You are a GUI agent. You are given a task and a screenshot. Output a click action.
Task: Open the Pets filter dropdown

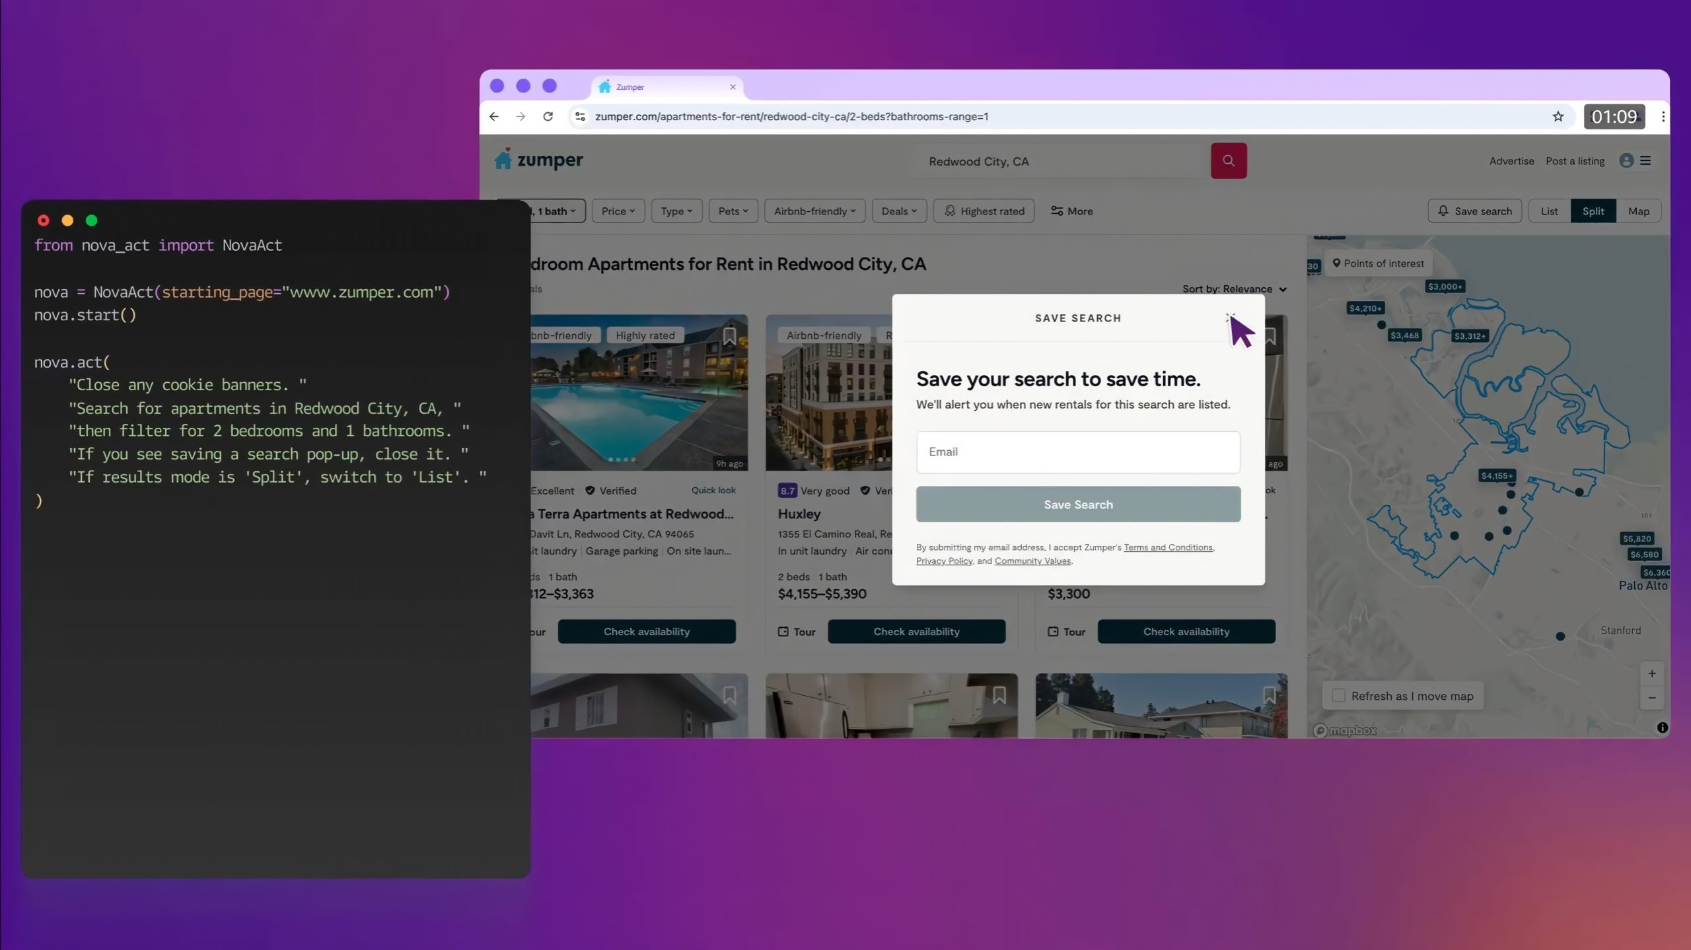click(733, 211)
